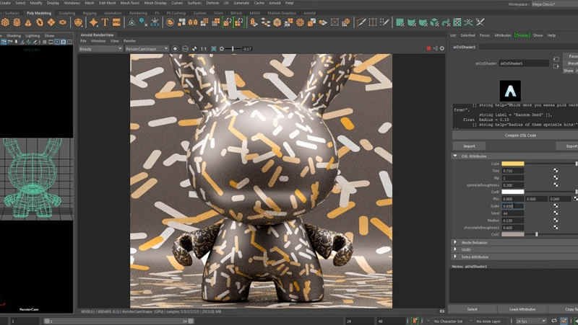
Task: Click the Export button
Action: 568,146
